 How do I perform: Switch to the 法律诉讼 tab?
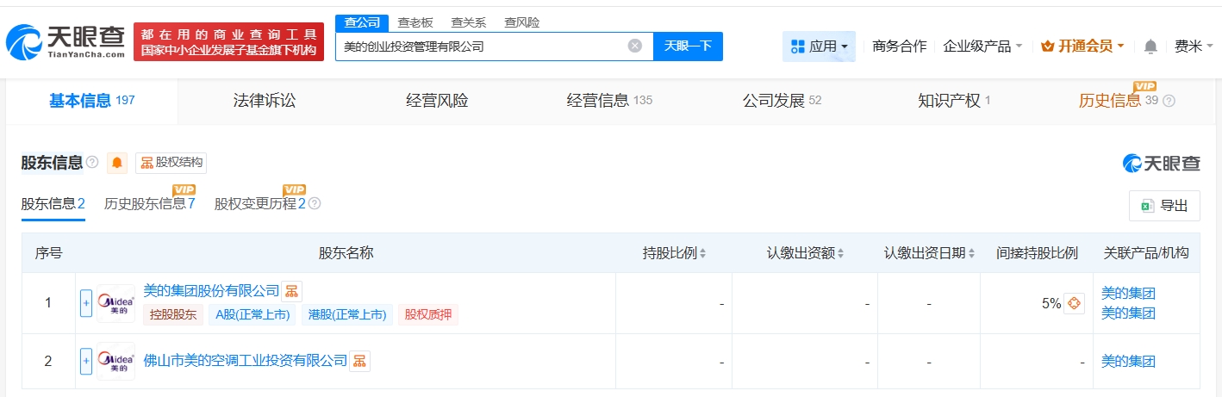264,101
